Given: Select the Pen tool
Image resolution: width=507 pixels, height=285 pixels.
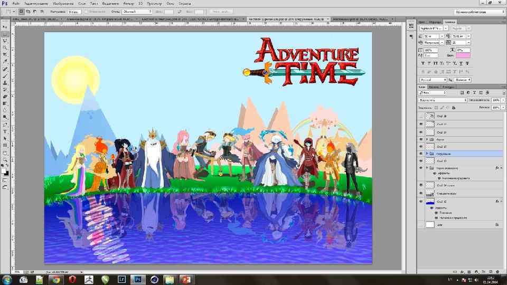Looking at the screenshot, I should tap(5, 125).
